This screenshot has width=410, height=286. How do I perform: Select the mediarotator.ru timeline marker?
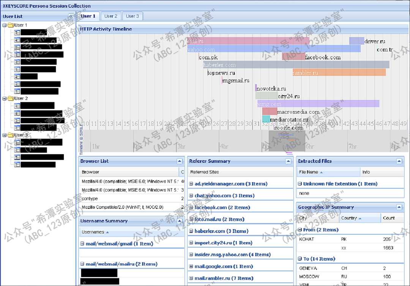pos(266,119)
